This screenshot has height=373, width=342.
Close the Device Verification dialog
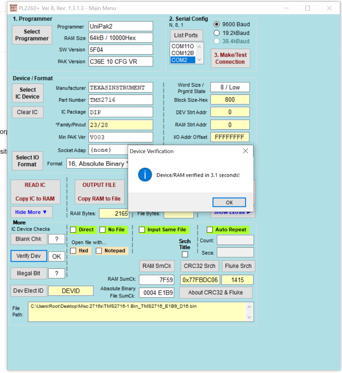coord(245,151)
